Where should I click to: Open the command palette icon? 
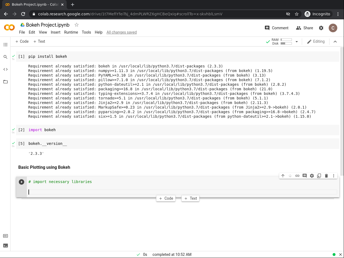pos(5,236)
